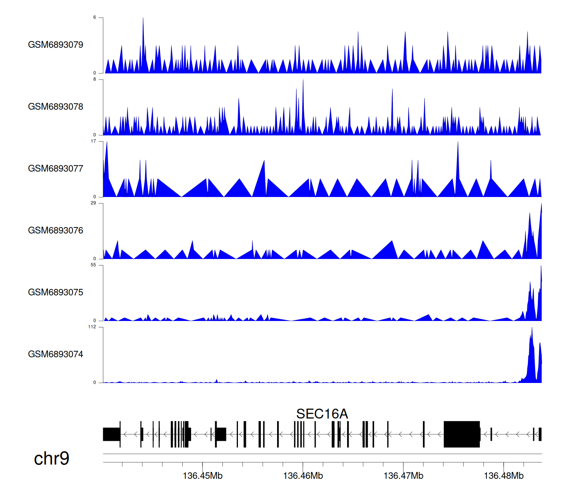Click the largest SEC16A exon block
Screen dimensions: 571x502
point(462,434)
